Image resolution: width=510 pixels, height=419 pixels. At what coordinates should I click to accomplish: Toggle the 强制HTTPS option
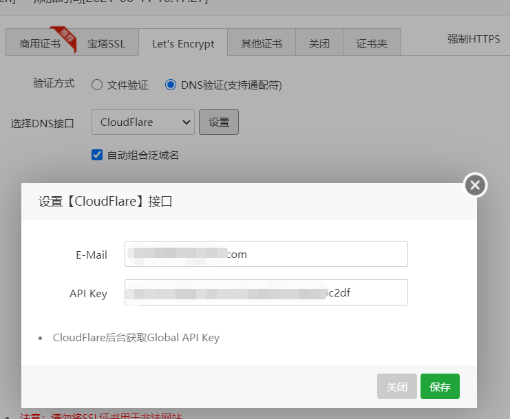pyautogui.click(x=474, y=39)
